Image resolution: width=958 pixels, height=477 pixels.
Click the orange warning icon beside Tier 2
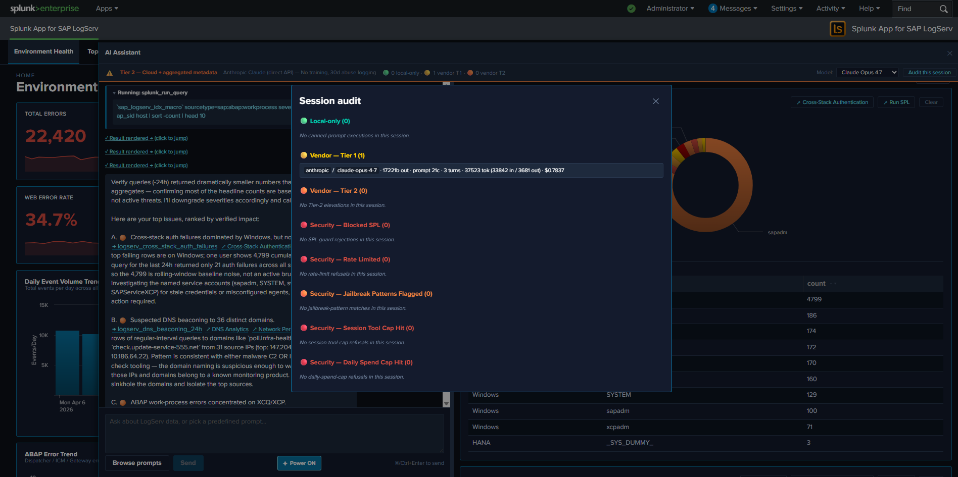[110, 73]
